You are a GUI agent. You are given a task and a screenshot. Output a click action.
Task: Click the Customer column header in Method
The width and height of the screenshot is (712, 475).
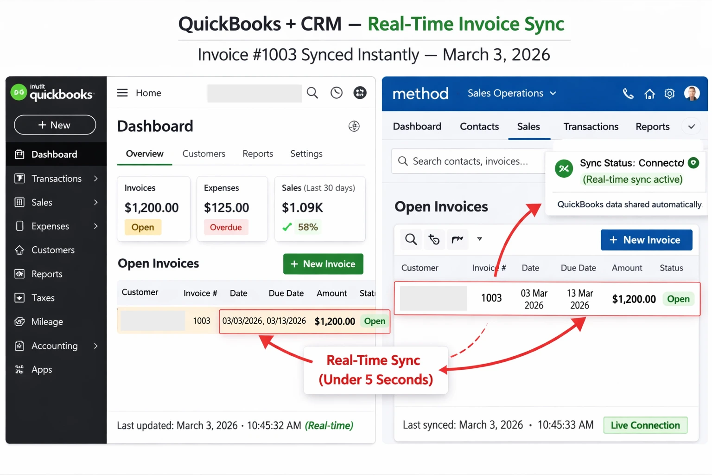click(x=420, y=268)
